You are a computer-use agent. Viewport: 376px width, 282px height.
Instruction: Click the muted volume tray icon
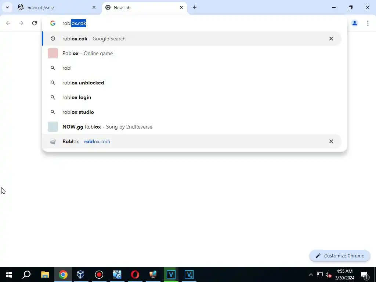point(329,275)
